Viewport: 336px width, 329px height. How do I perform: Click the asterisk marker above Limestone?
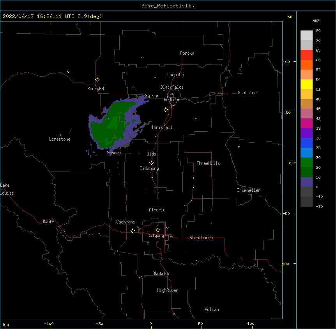[60, 135]
